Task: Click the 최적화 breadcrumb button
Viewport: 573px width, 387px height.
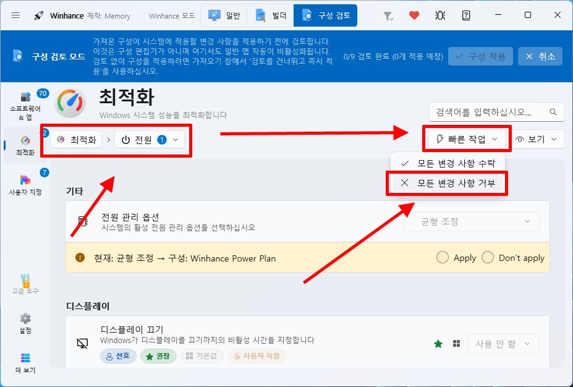Action: point(76,140)
